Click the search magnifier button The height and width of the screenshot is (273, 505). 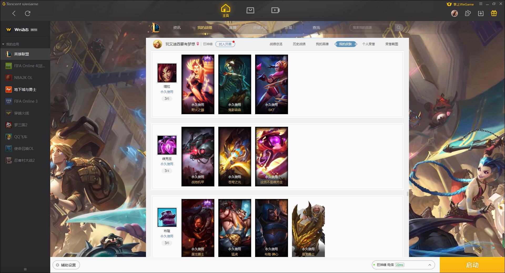point(399,28)
